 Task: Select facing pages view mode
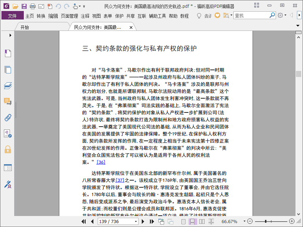click(202, 222)
